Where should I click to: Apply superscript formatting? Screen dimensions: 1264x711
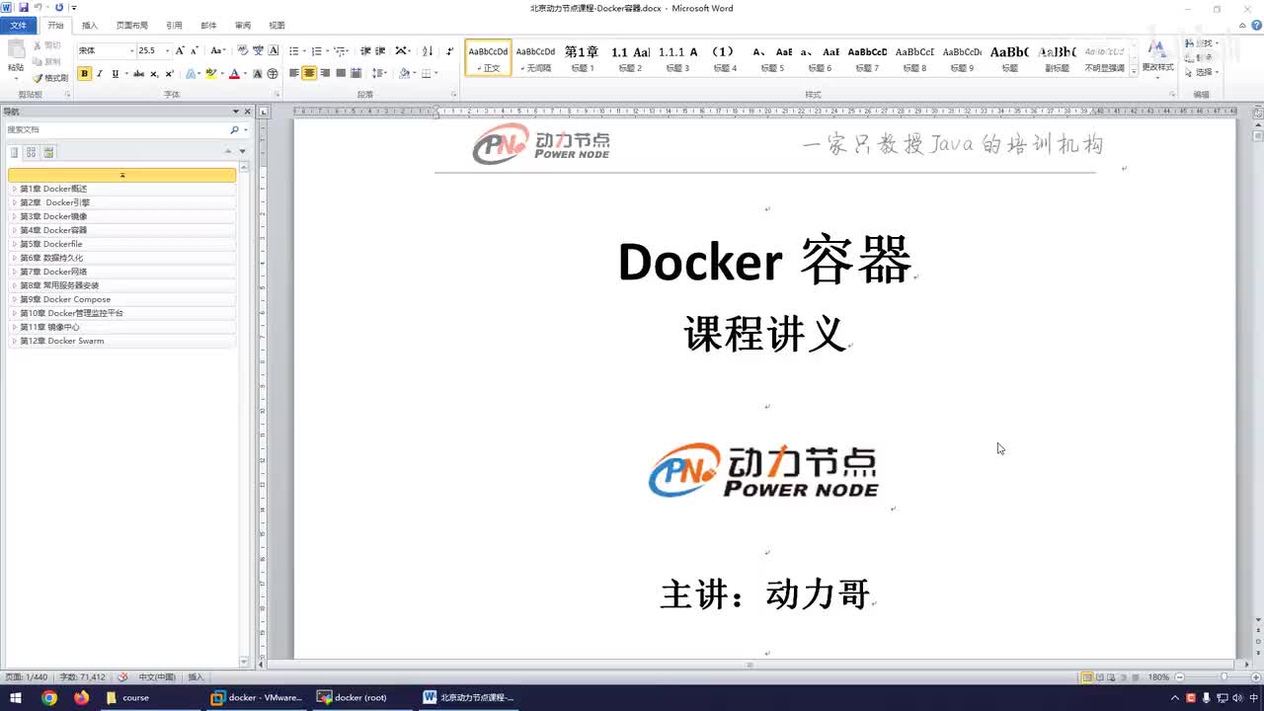[169, 74]
